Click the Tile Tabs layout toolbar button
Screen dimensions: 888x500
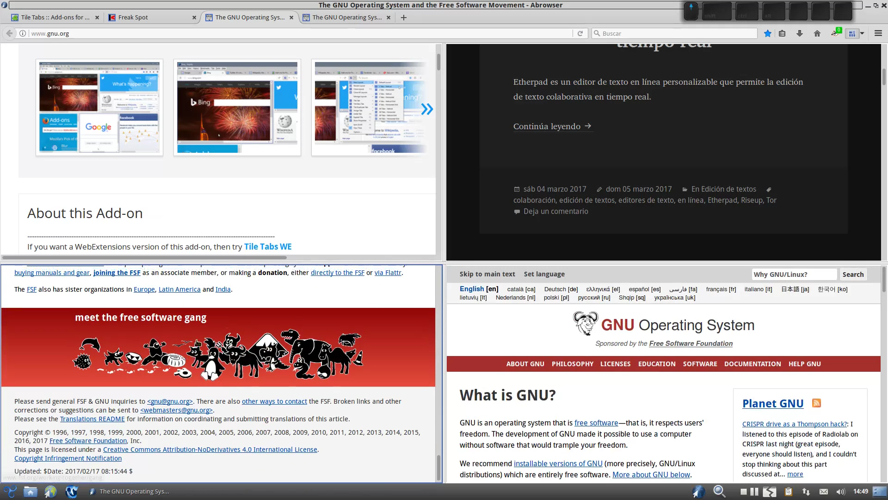click(x=852, y=33)
